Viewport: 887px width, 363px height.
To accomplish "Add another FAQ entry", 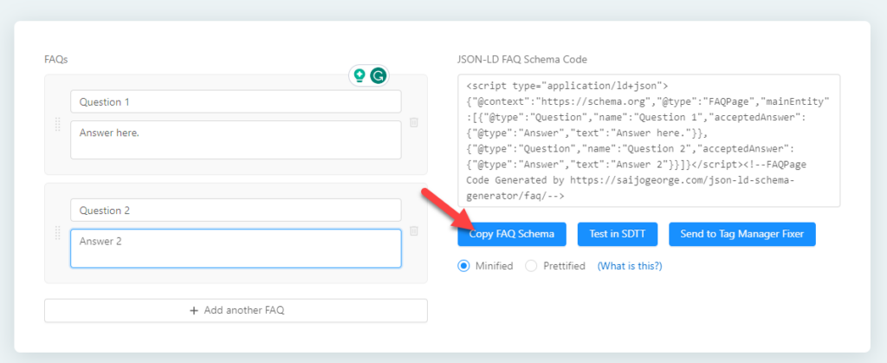I will [x=236, y=310].
